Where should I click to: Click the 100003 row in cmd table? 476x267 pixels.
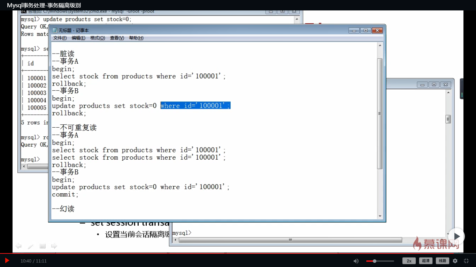[37, 93]
